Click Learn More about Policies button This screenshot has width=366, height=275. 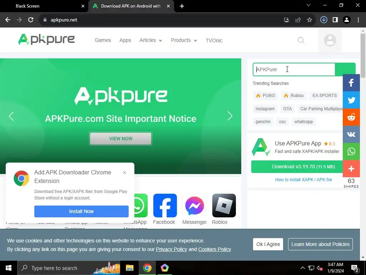pos(320,244)
